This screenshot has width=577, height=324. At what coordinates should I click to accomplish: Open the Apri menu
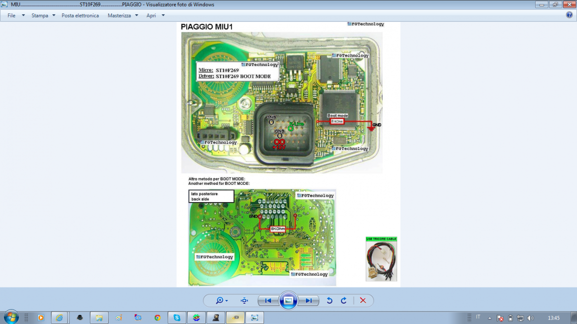coord(151,15)
